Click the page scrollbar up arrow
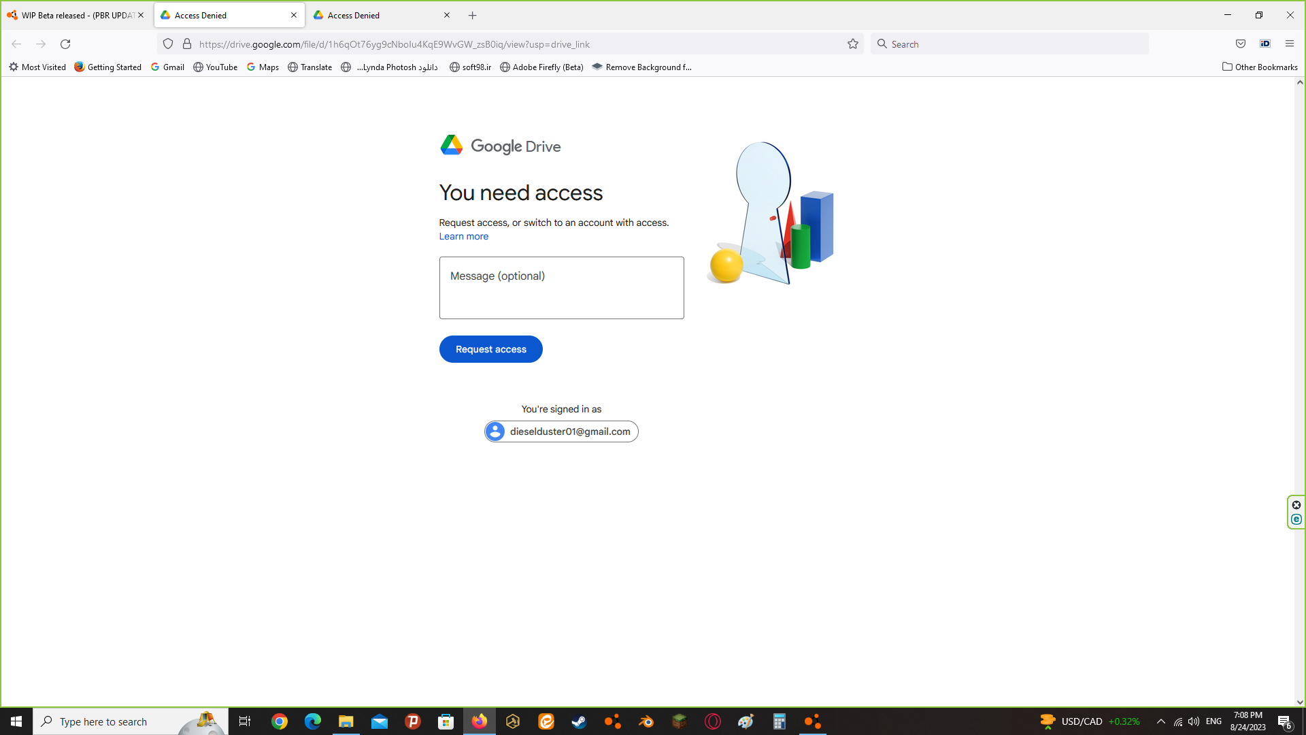 (x=1300, y=82)
